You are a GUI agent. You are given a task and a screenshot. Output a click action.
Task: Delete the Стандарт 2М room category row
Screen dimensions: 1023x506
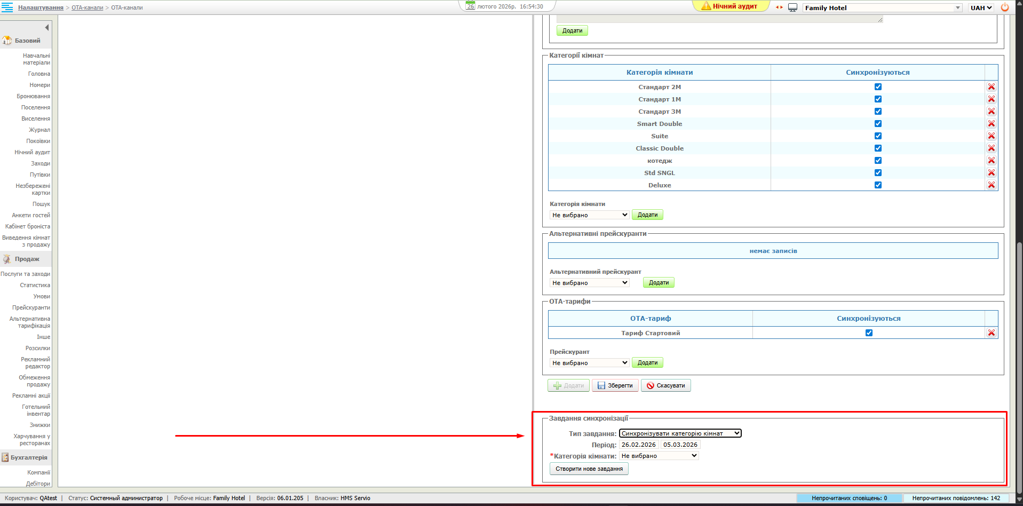point(991,87)
